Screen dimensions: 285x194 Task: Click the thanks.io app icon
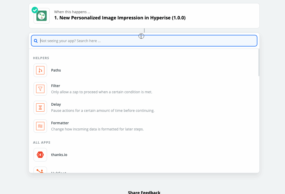pos(40,155)
